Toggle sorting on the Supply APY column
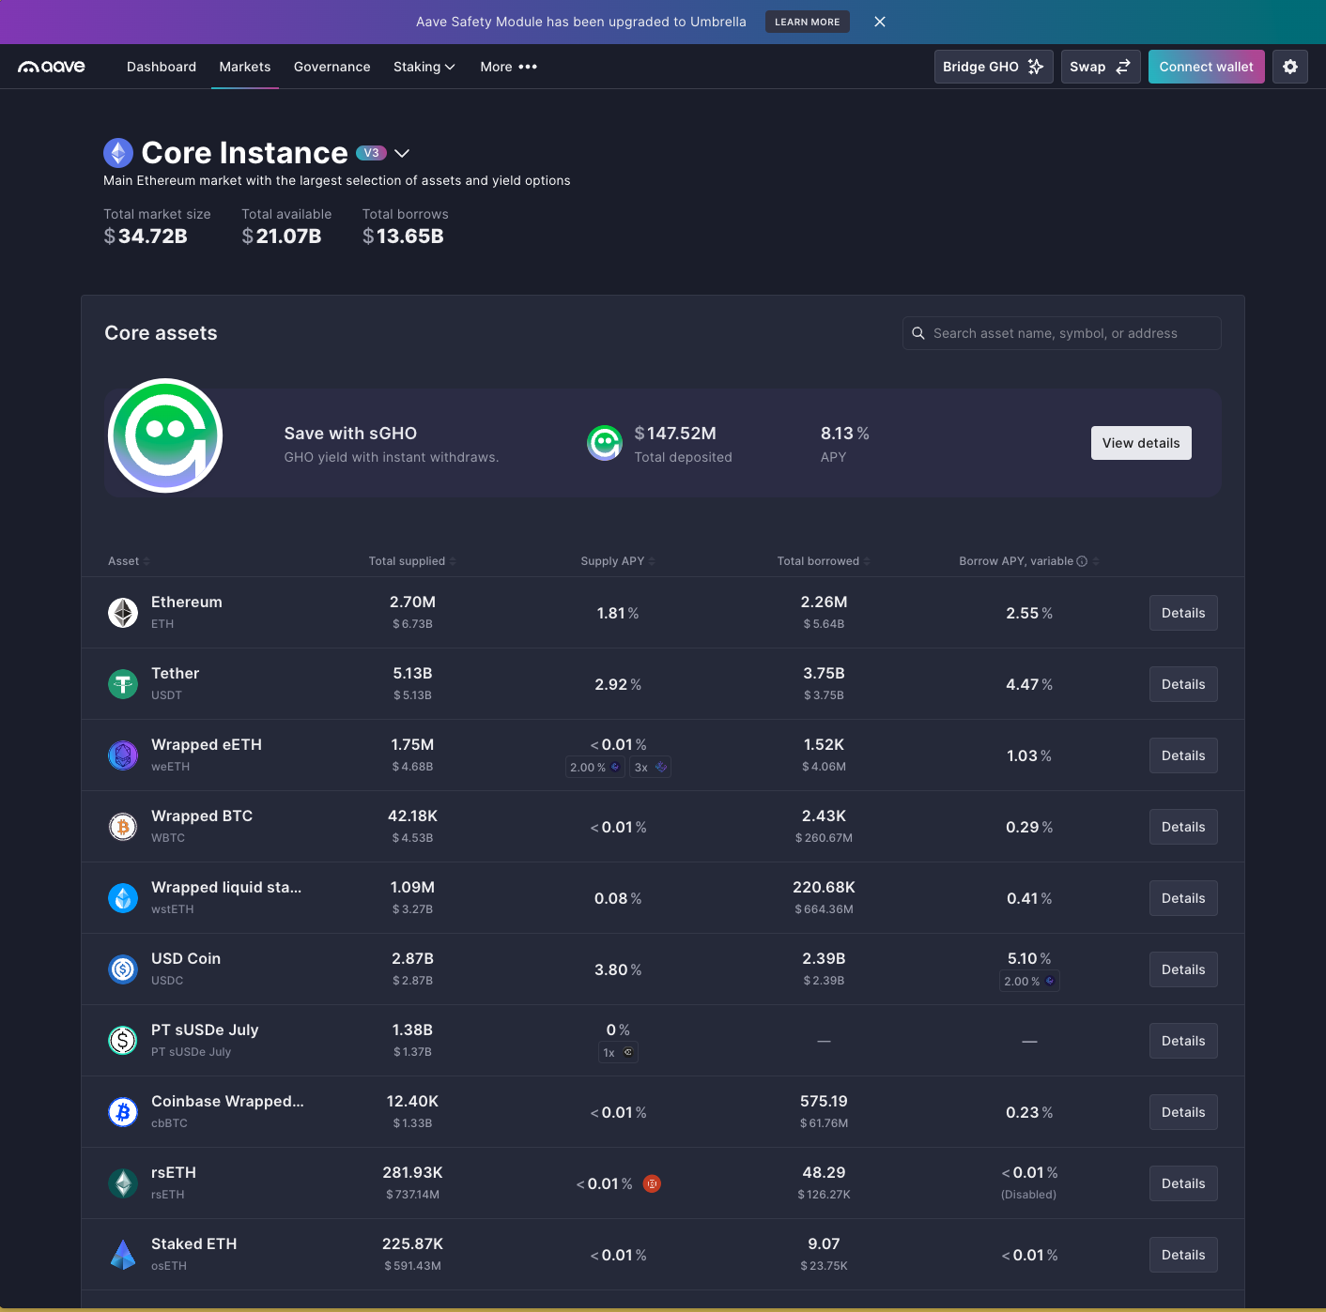1326x1312 pixels. click(x=652, y=560)
